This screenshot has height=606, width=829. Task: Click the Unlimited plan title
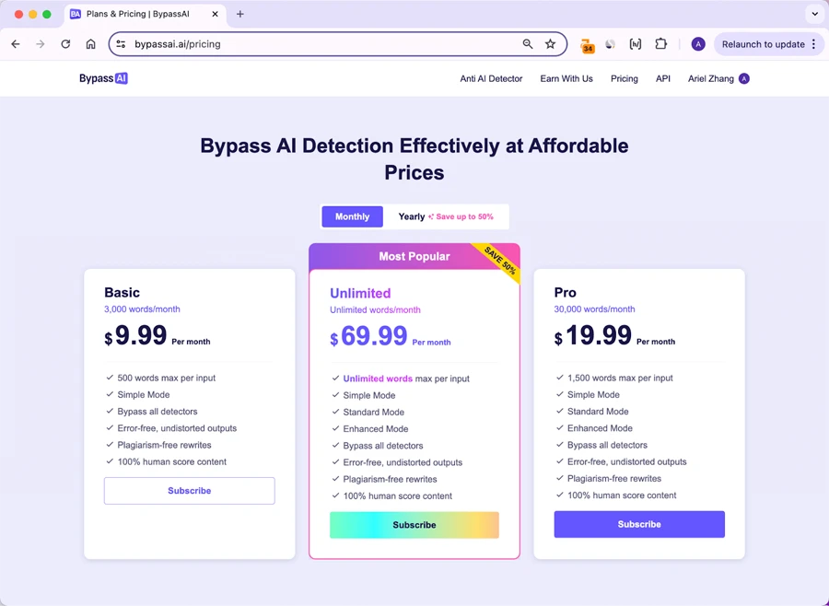(x=360, y=294)
